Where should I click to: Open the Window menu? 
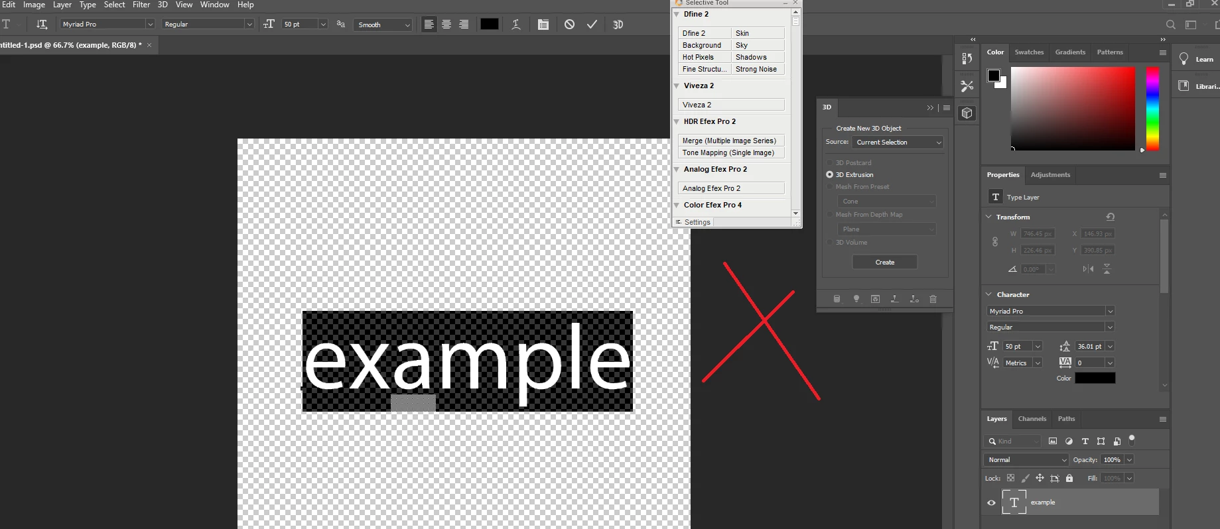tap(215, 5)
